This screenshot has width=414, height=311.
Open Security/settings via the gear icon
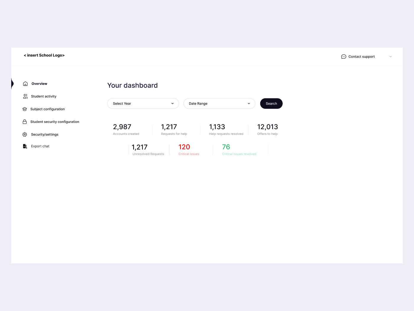(x=25, y=134)
